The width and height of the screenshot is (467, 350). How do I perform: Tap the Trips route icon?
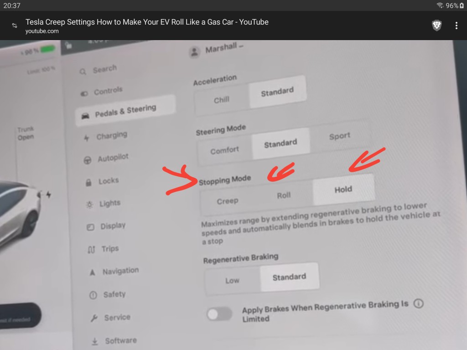coord(91,250)
